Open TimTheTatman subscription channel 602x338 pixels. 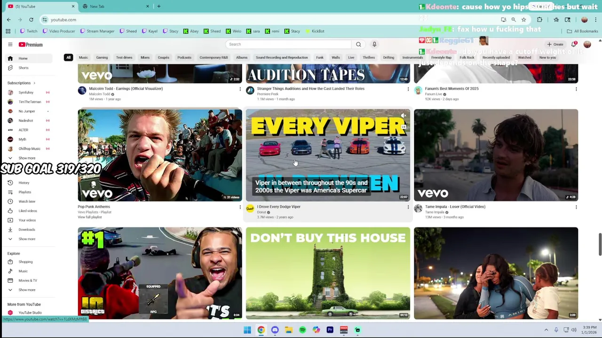[30, 102]
